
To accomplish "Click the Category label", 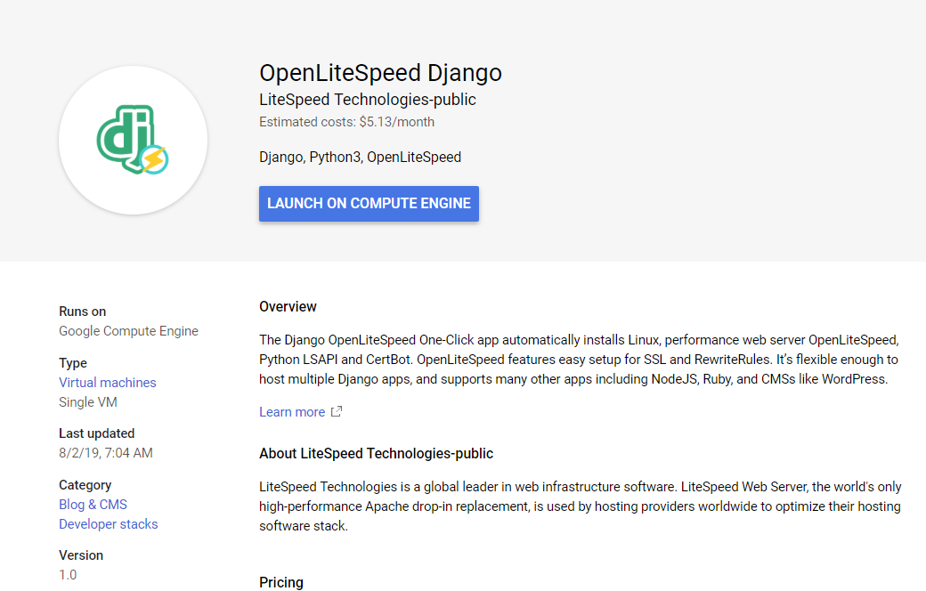I will pos(85,485).
